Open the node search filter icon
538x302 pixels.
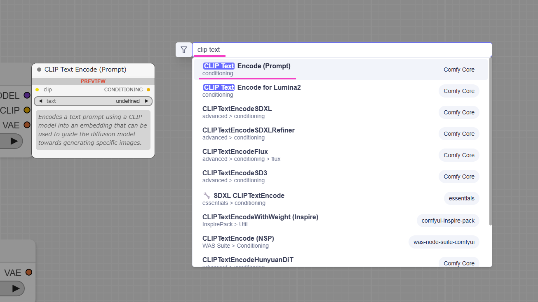click(x=184, y=50)
